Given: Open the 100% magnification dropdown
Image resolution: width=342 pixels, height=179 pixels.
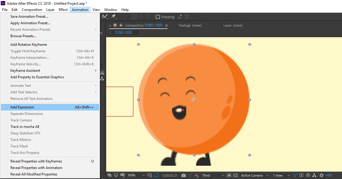Looking at the screenshot, I should (x=136, y=175).
